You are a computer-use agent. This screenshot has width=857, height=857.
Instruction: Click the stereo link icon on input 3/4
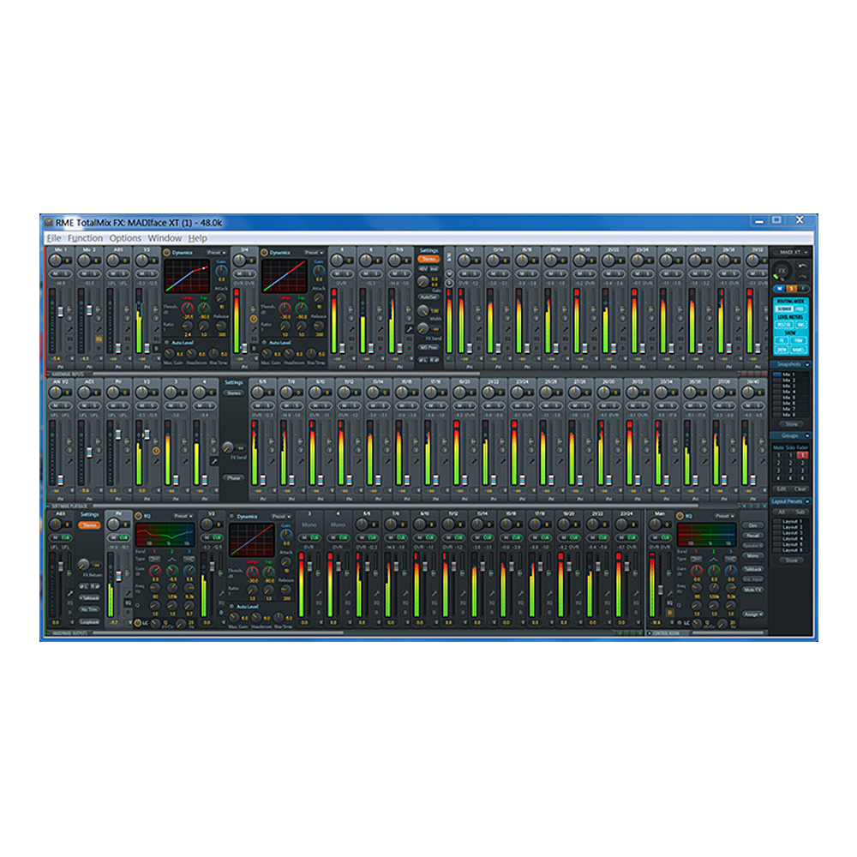click(254, 319)
